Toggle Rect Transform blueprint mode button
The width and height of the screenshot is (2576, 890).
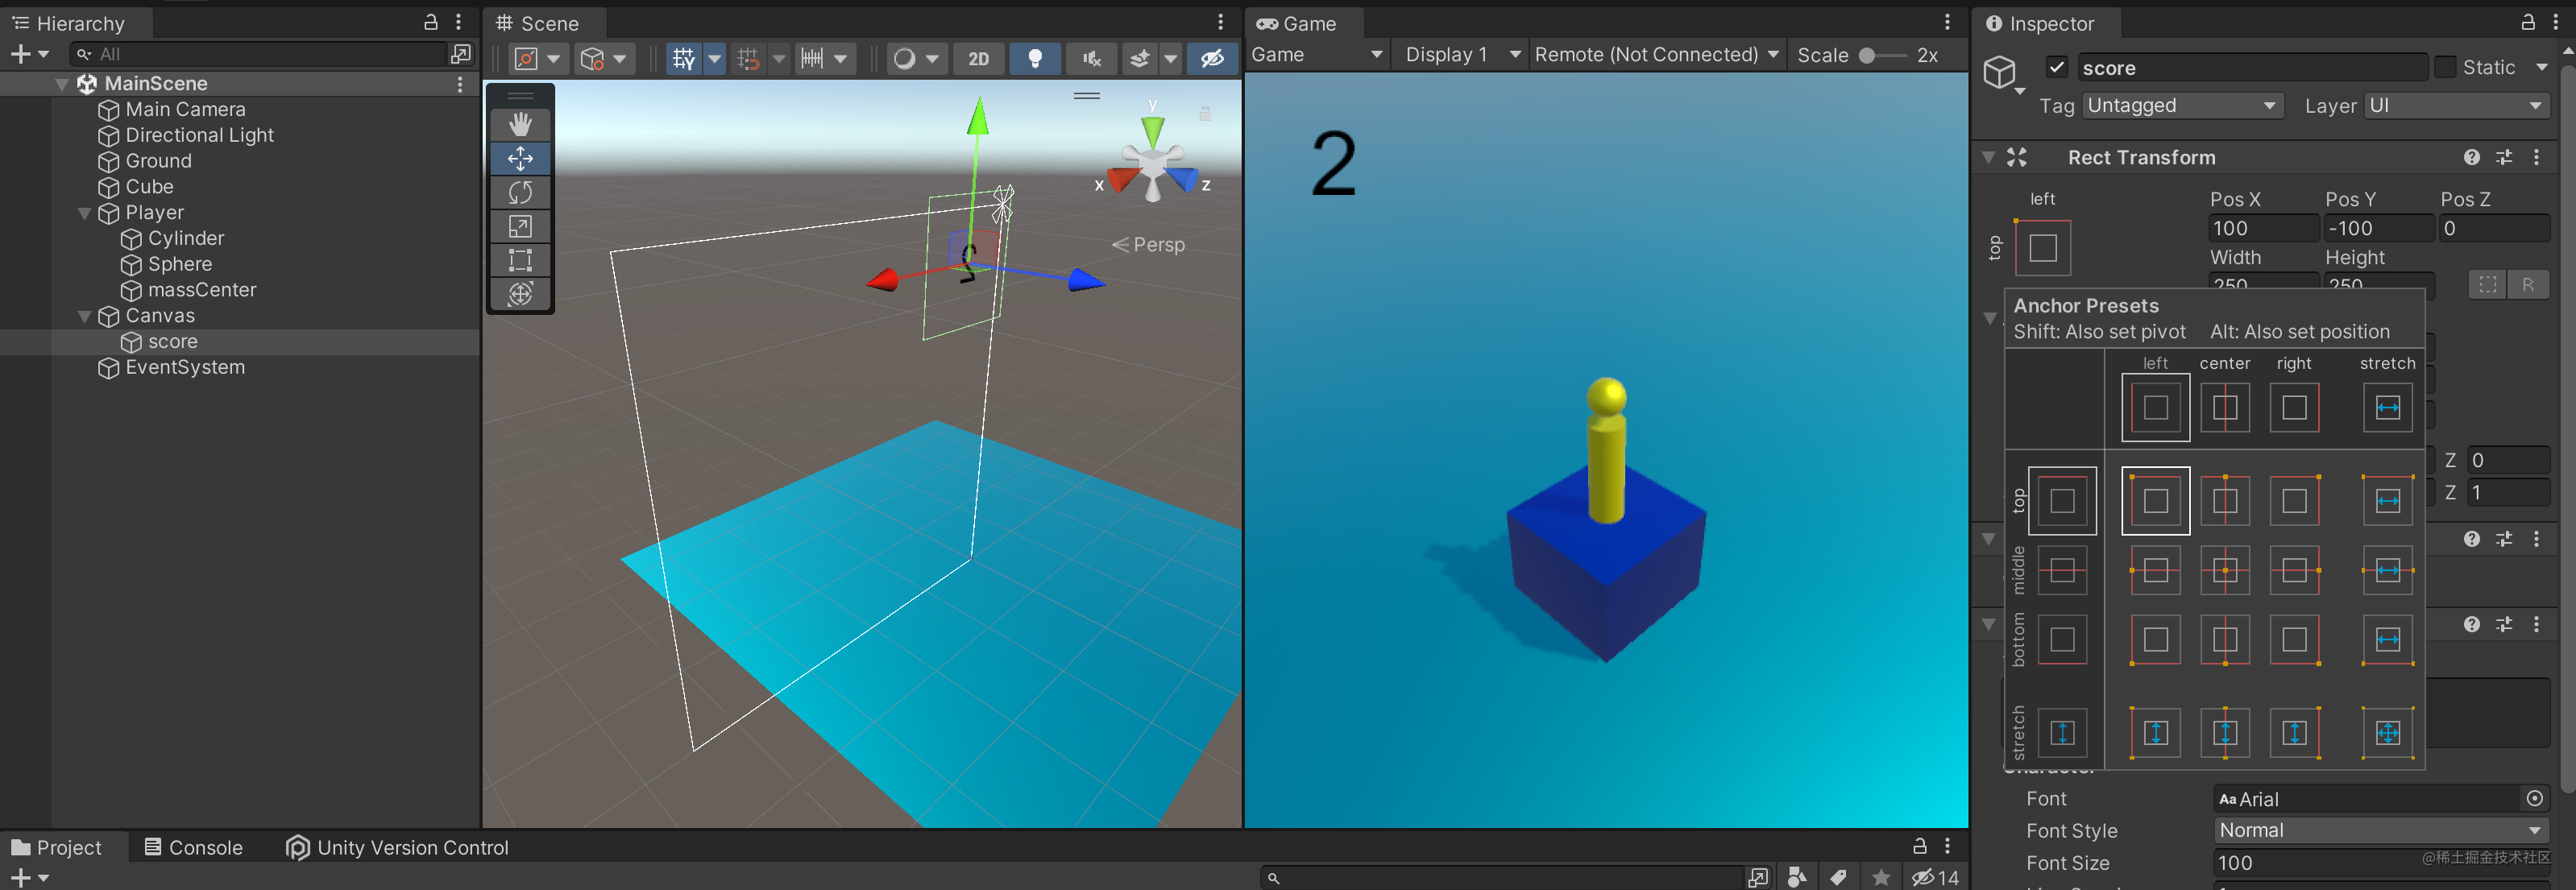2487,284
